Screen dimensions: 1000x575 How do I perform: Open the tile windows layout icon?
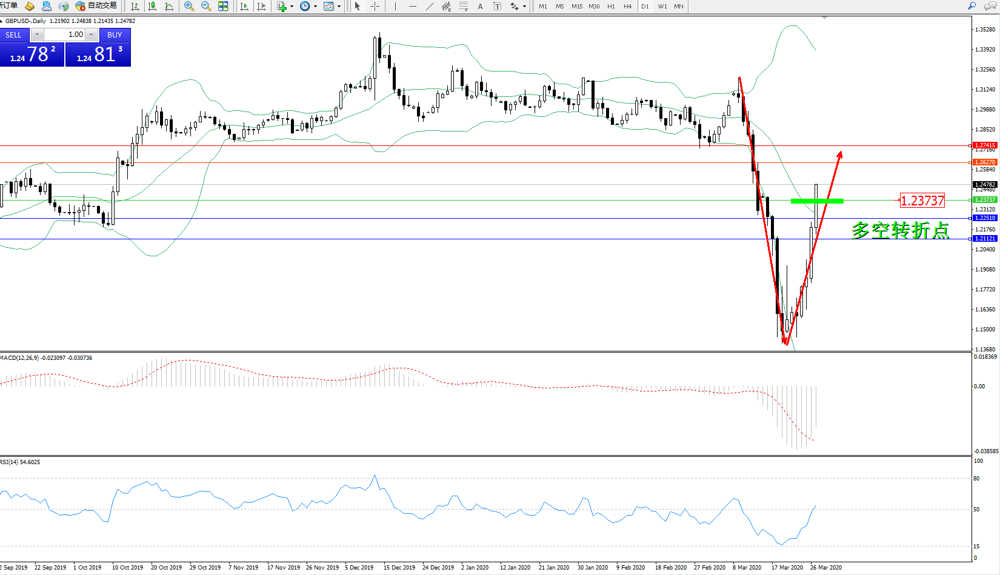coord(223,6)
